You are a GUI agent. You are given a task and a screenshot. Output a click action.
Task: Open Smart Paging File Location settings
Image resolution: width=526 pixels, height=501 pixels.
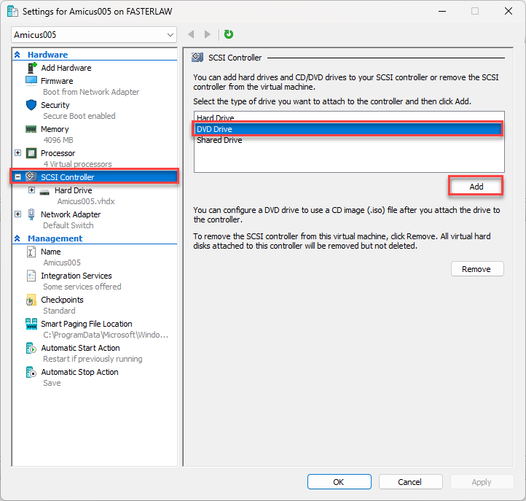tap(86, 324)
